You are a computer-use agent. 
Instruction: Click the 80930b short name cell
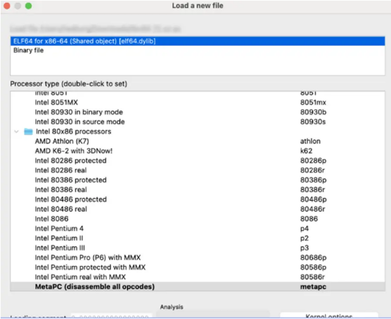(x=313, y=112)
